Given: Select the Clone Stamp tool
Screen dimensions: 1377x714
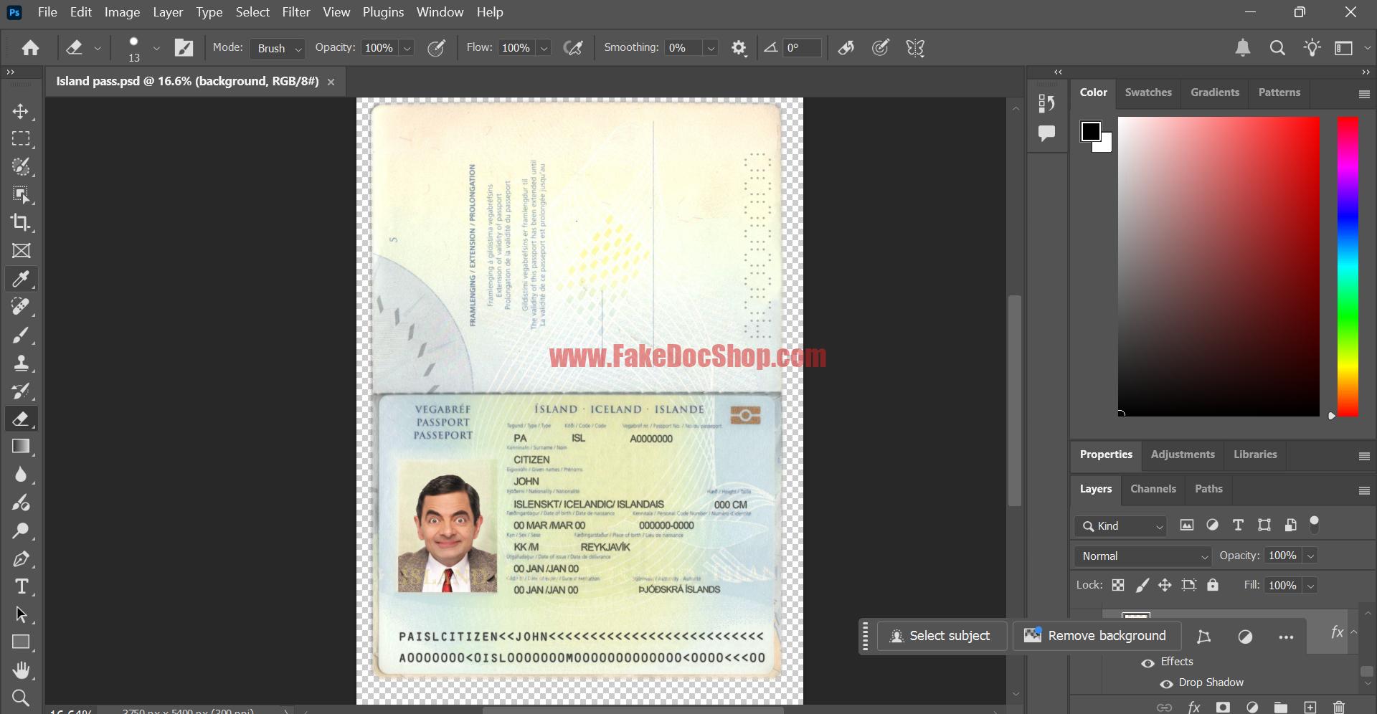Looking at the screenshot, I should point(21,363).
